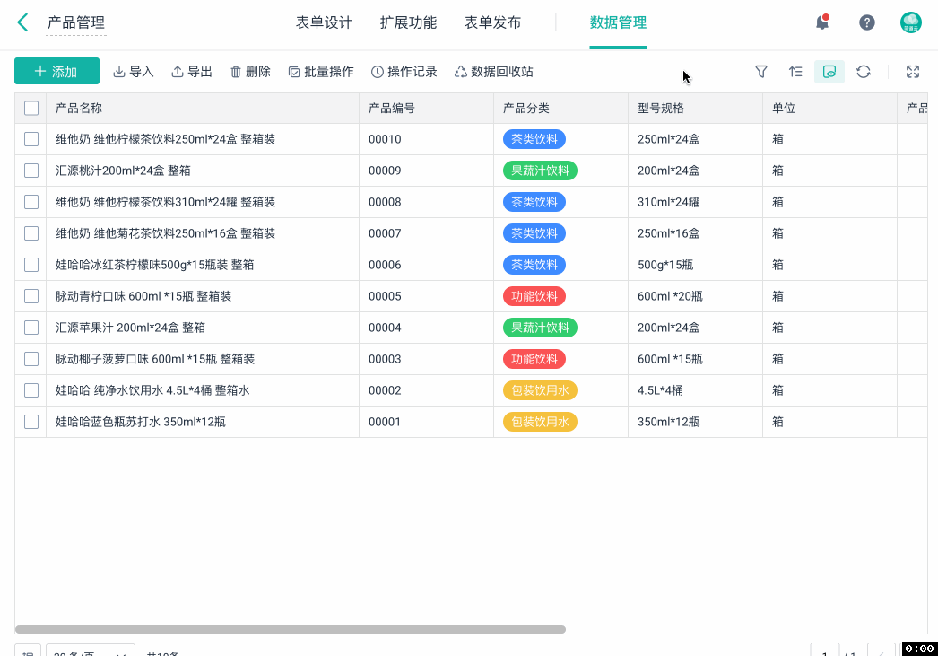Enter fullscreen table view
Image resolution: width=938 pixels, height=656 pixels.
pos(913,72)
